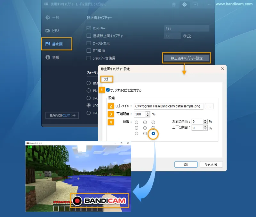Enable ロゴ追加 checkbox
This screenshot has width=256, height=217.
(89, 51)
